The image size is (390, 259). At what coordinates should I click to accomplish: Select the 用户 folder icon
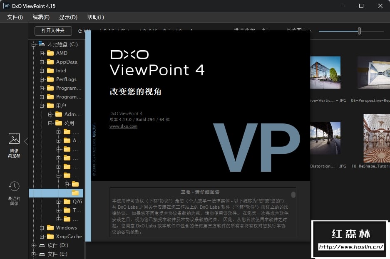(x=50, y=106)
